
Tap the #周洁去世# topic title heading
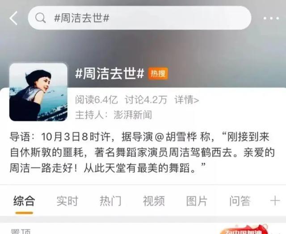[109, 73]
